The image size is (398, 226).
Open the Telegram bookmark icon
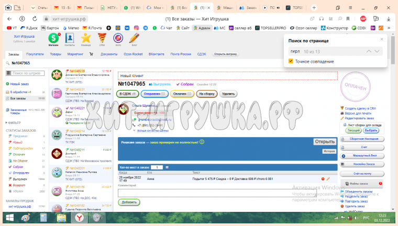pyautogui.click(x=146, y=28)
